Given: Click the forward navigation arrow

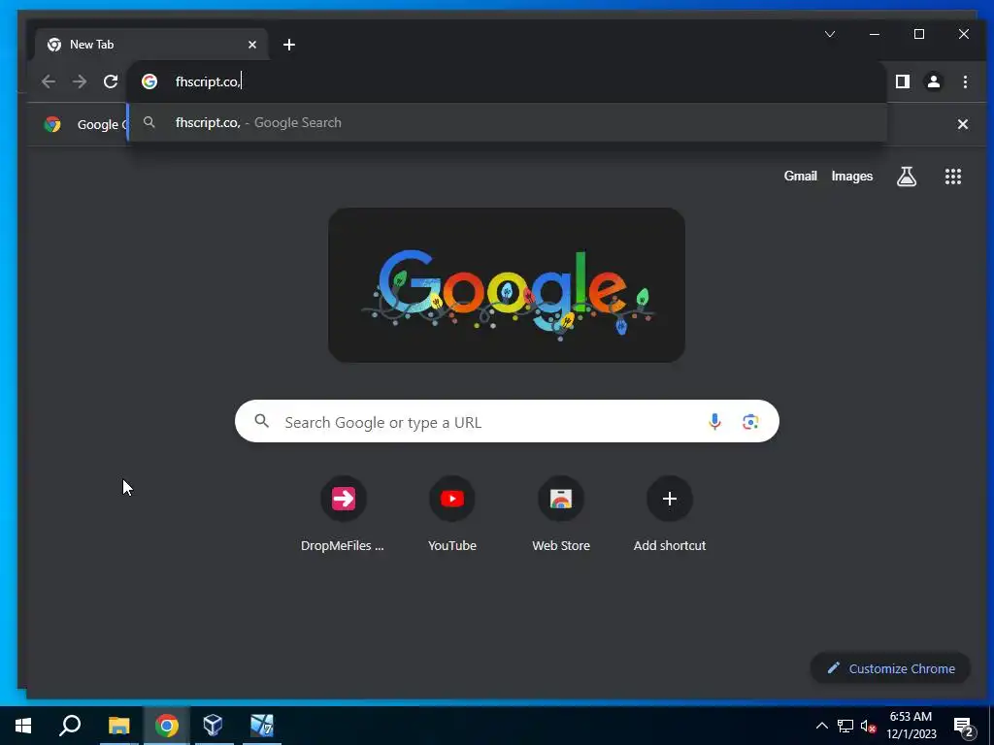Looking at the screenshot, I should click(x=80, y=81).
